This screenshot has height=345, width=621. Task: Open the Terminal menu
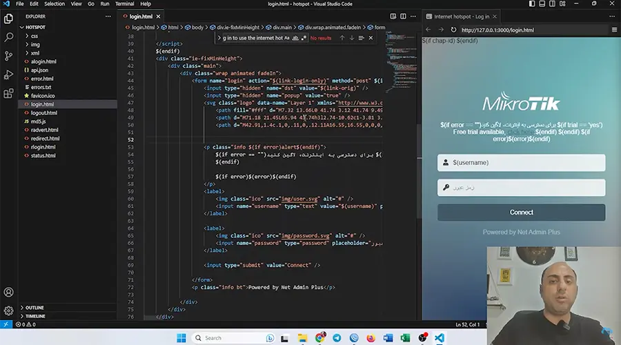[124, 3]
